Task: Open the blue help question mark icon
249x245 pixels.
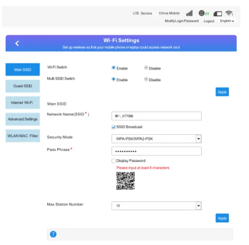Action: point(53,234)
